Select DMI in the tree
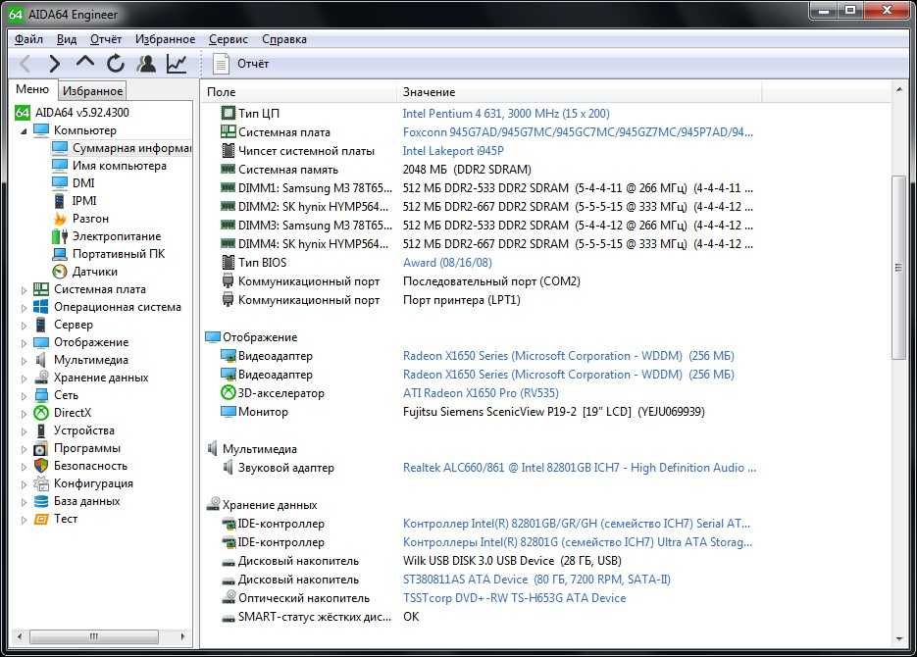This screenshot has height=657, width=917. click(83, 183)
